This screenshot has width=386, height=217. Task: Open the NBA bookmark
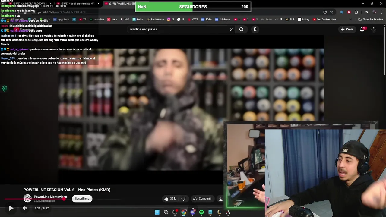(x=125, y=20)
